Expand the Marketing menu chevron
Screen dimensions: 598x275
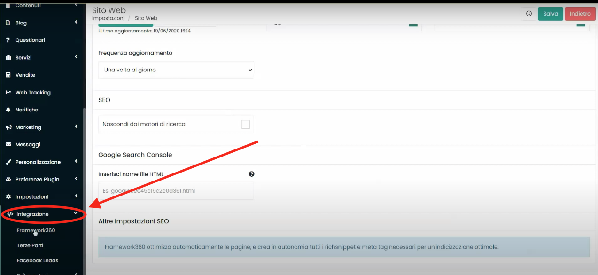[76, 127]
